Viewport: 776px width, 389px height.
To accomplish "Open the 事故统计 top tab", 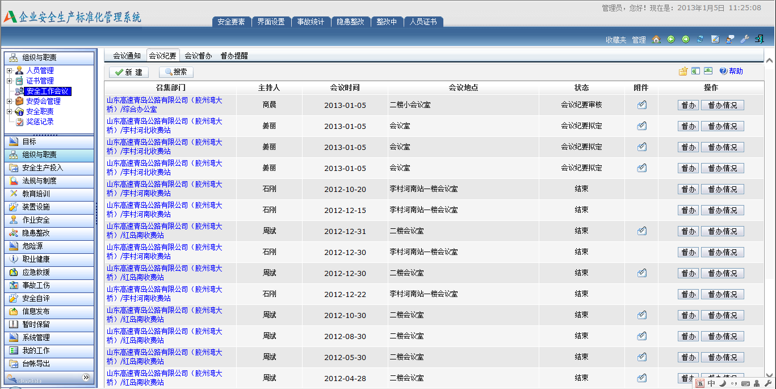I will (x=311, y=22).
